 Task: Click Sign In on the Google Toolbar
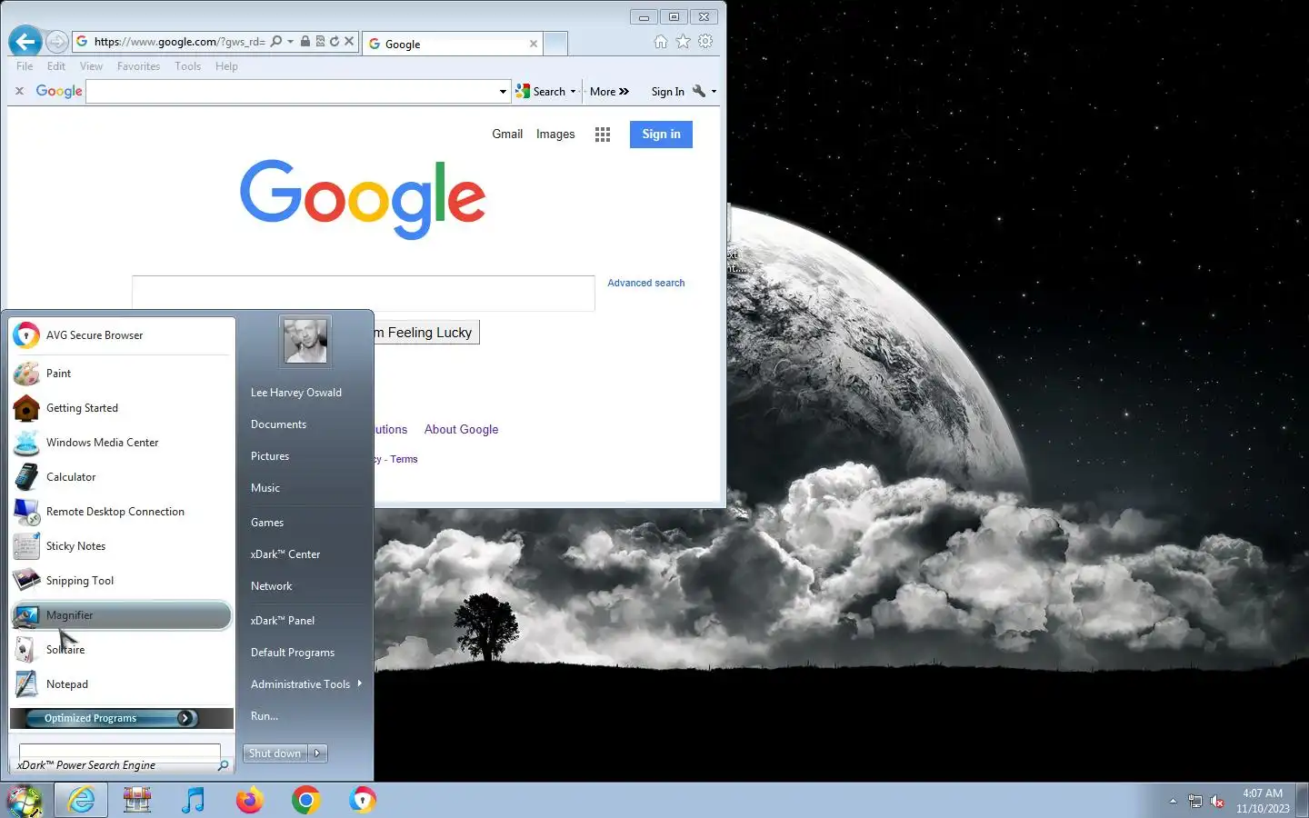pyautogui.click(x=667, y=91)
